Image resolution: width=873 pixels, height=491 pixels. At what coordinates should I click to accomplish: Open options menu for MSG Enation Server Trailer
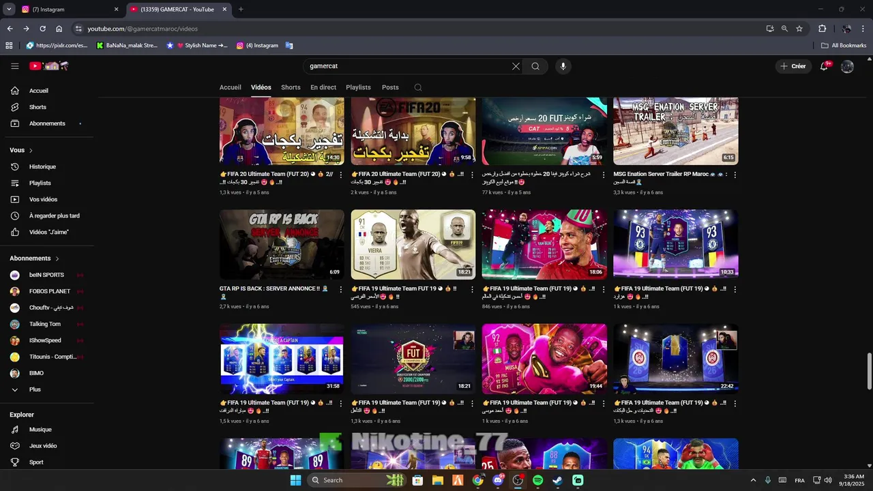pyautogui.click(x=735, y=175)
